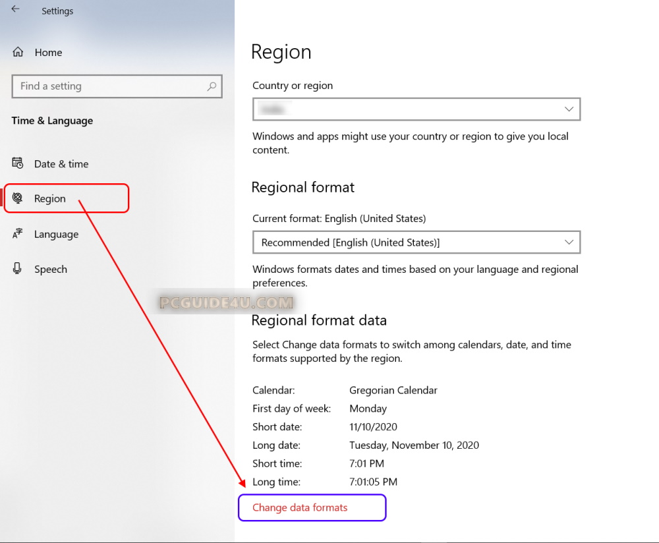
Task: Select the Short date value 11/10/2020
Action: pyautogui.click(x=373, y=426)
